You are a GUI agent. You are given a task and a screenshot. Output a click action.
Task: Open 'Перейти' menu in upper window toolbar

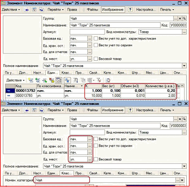[x=55, y=10]
